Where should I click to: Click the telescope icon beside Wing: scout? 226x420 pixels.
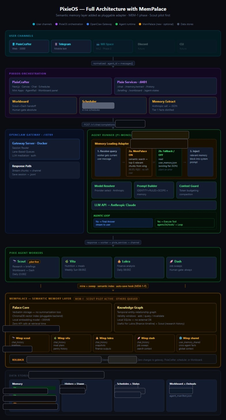13,338
